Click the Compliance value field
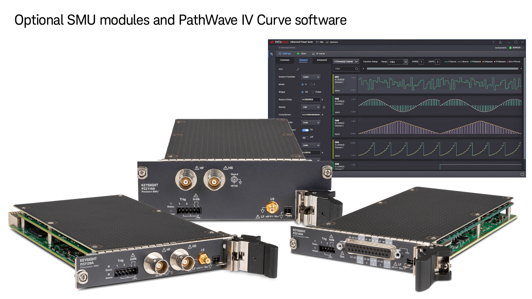The width and height of the screenshot is (532, 299). [311, 114]
